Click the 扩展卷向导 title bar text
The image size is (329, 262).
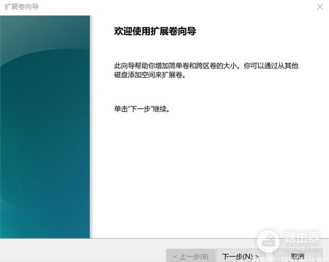click(22, 7)
